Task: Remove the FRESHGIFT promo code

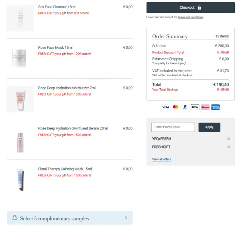Action: coord(228,147)
